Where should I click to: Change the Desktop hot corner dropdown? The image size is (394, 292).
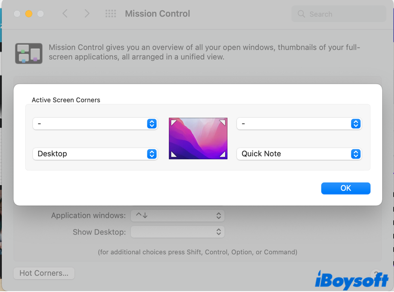pos(95,154)
